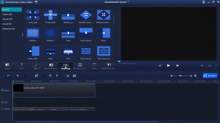Select the audio waveform clip on Запись track

54,109
